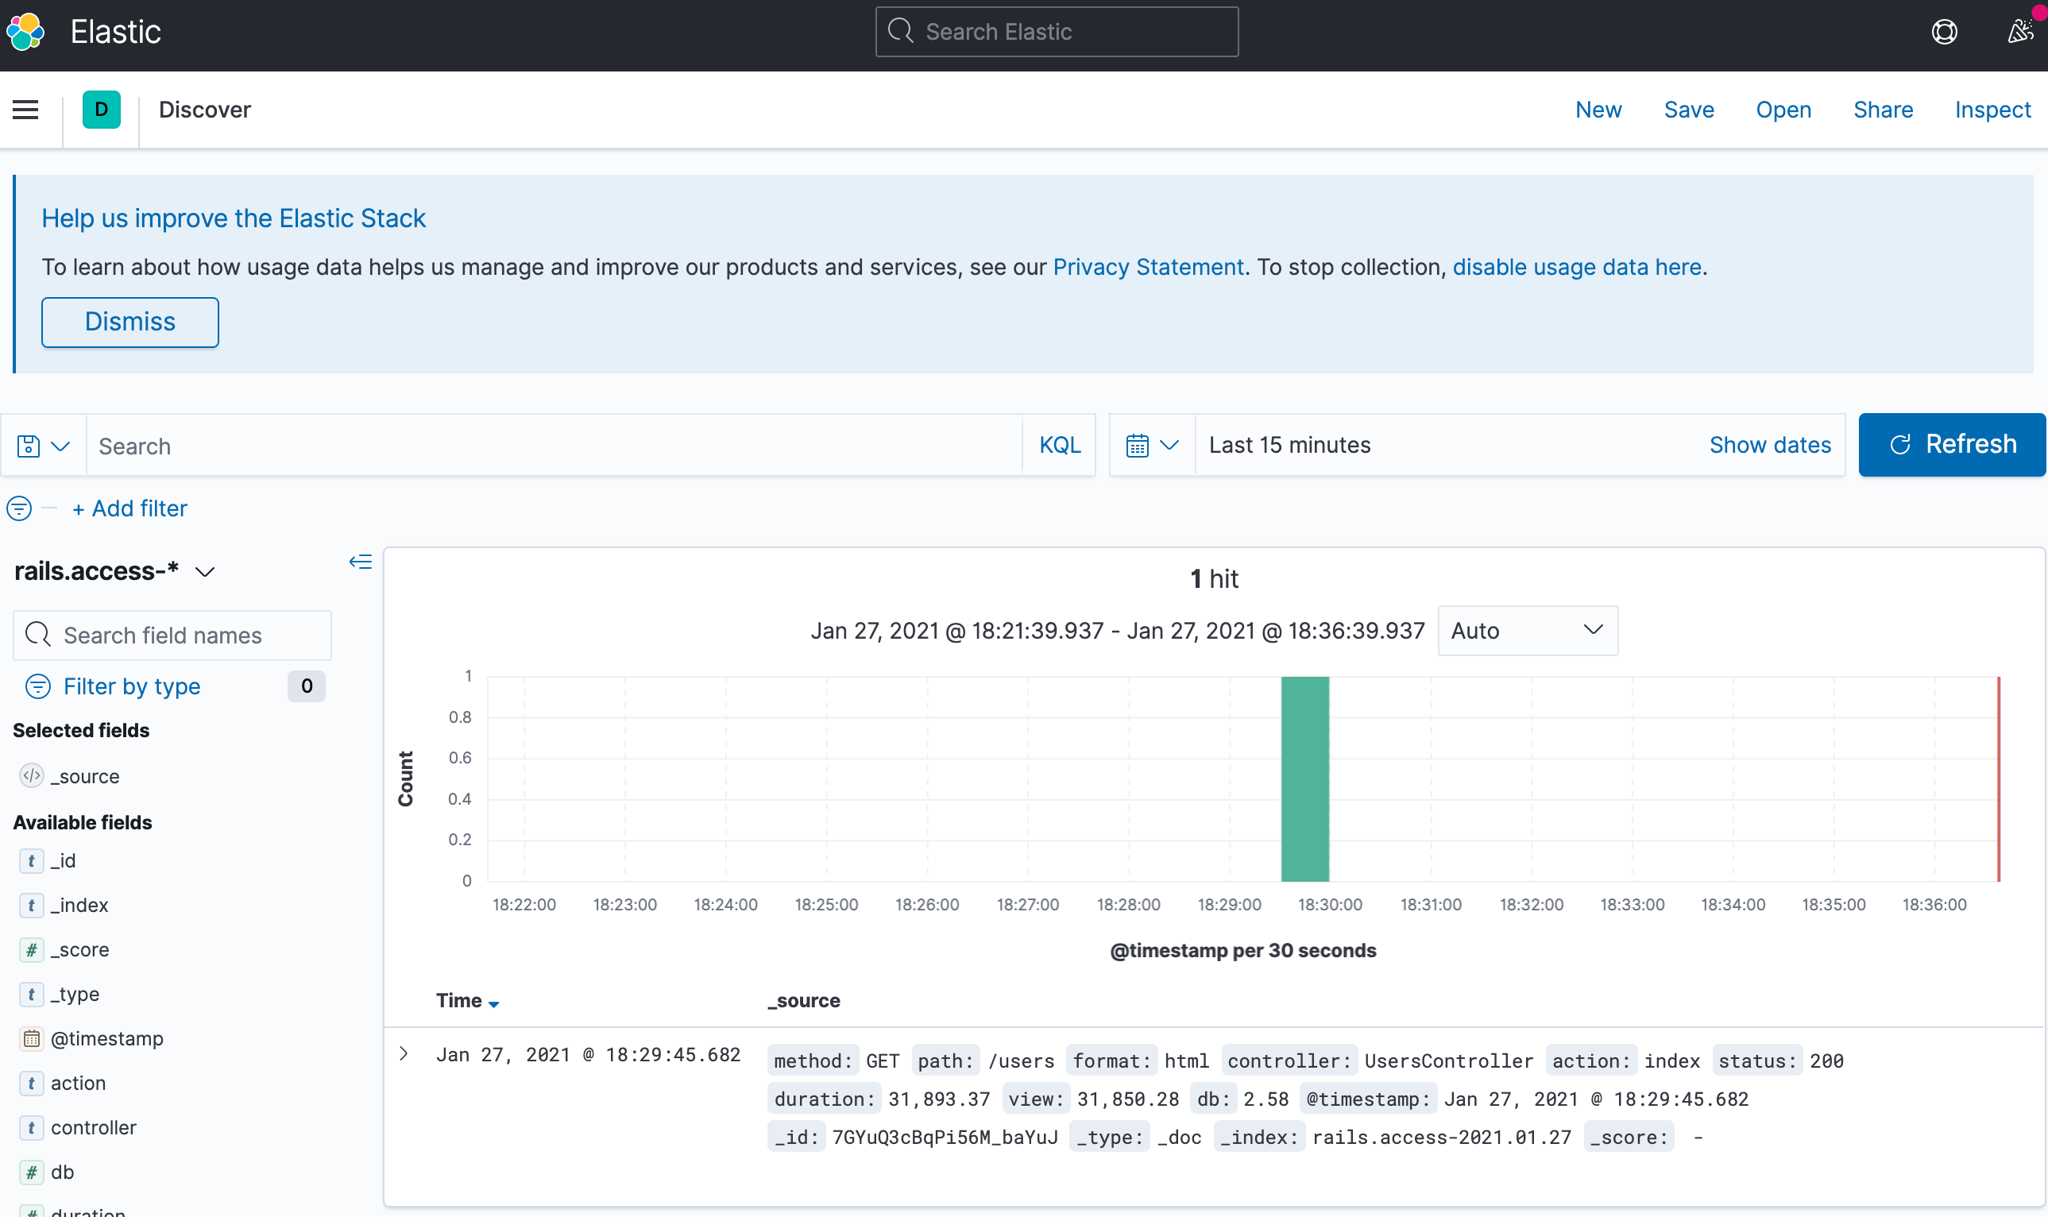The width and height of the screenshot is (2048, 1217).
Task: Toggle Filter by type options
Action: pos(131,686)
